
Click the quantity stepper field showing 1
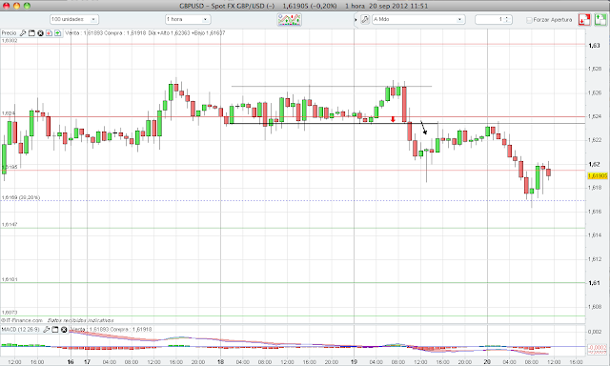494,19
